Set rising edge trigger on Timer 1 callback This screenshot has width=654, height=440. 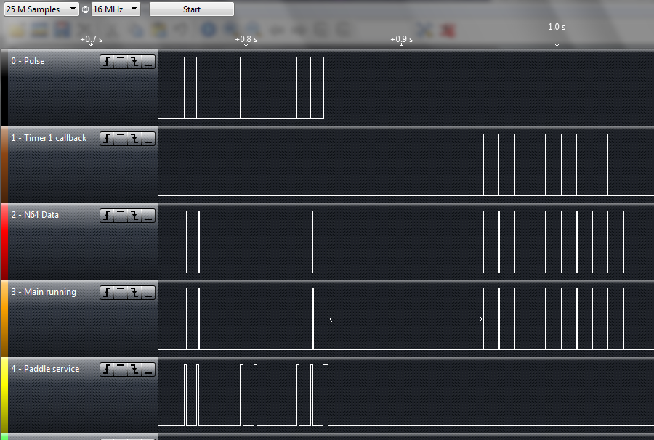pos(108,139)
